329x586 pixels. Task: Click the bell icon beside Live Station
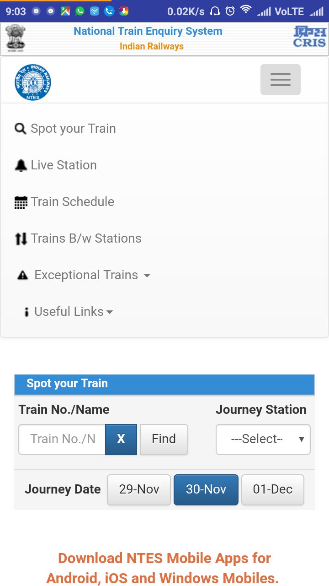click(x=21, y=165)
